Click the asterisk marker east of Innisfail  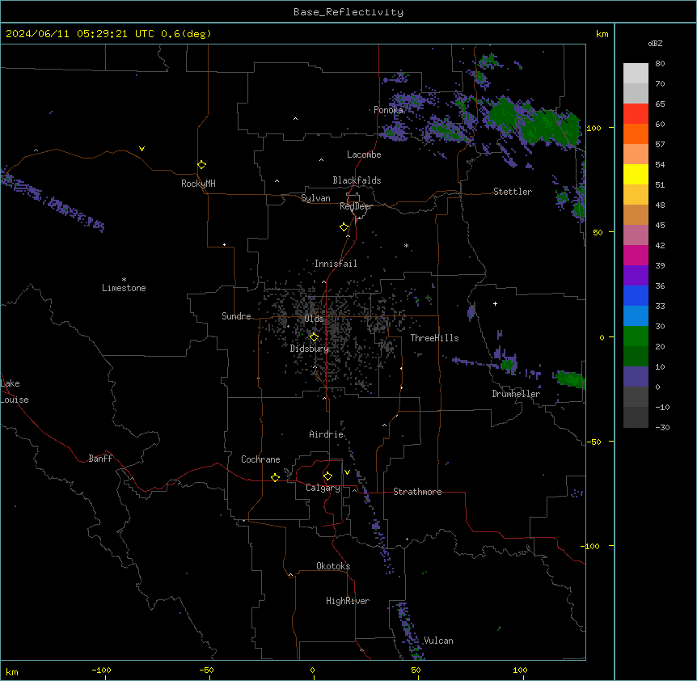[x=406, y=245]
